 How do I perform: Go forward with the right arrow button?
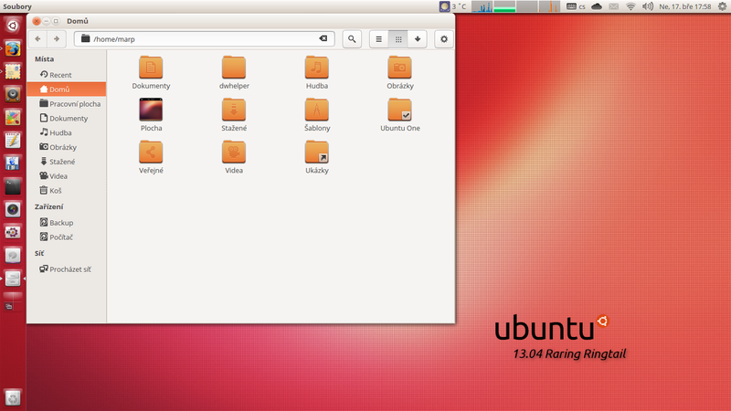pyautogui.click(x=57, y=39)
